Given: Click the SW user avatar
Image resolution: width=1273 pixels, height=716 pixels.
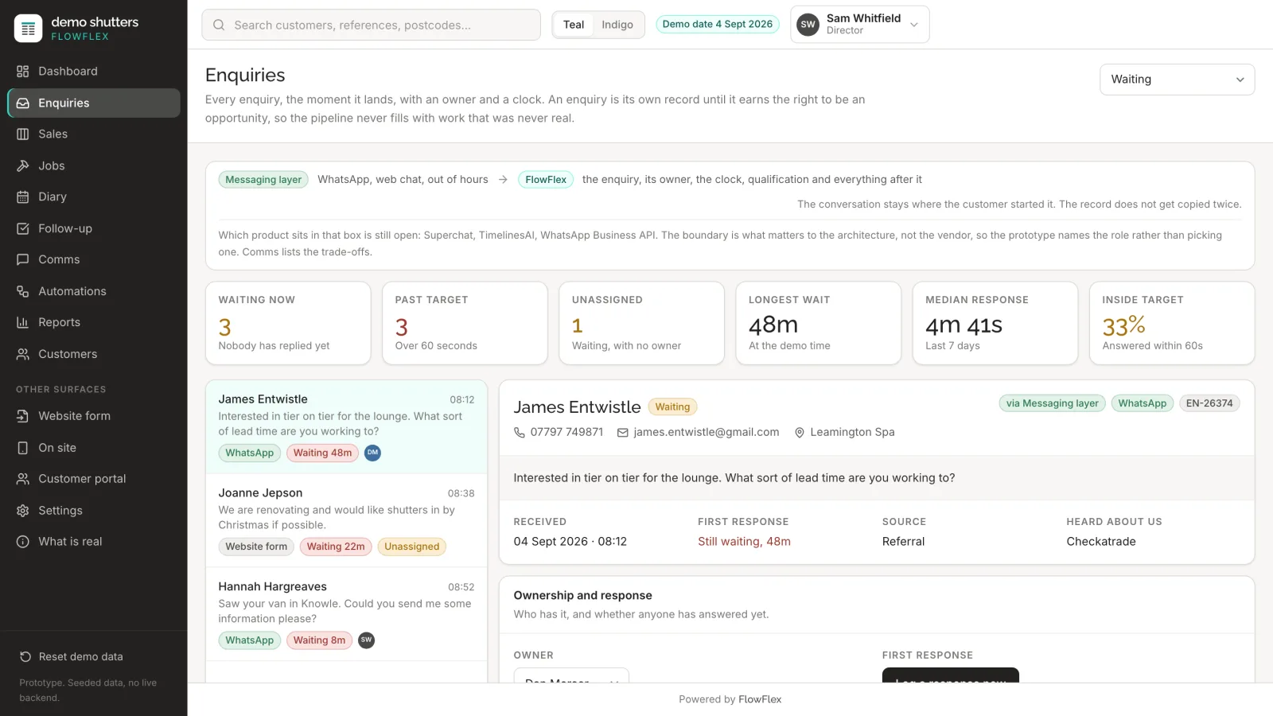Looking at the screenshot, I should (808, 25).
